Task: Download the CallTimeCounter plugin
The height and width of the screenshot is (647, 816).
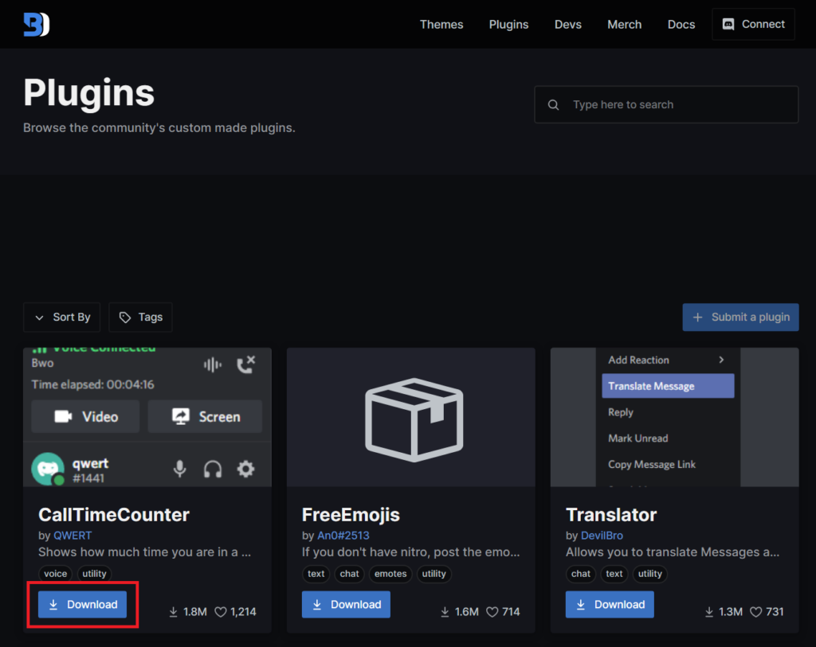Action: [83, 605]
